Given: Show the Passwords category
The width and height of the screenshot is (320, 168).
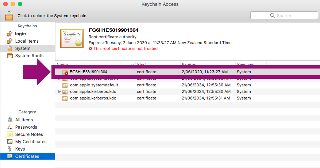Looking at the screenshot, I should (x=28, y=127).
